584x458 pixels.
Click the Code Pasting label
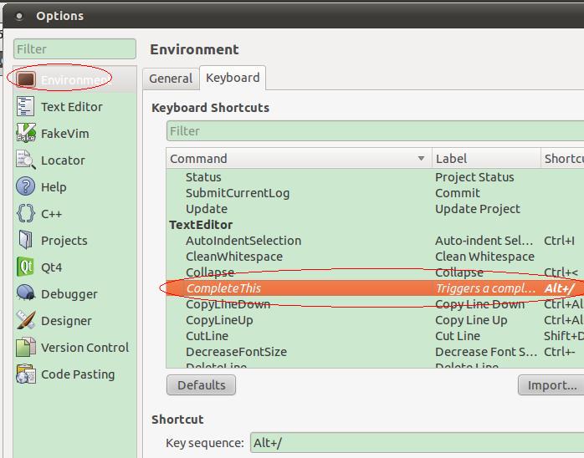pyautogui.click(x=78, y=374)
